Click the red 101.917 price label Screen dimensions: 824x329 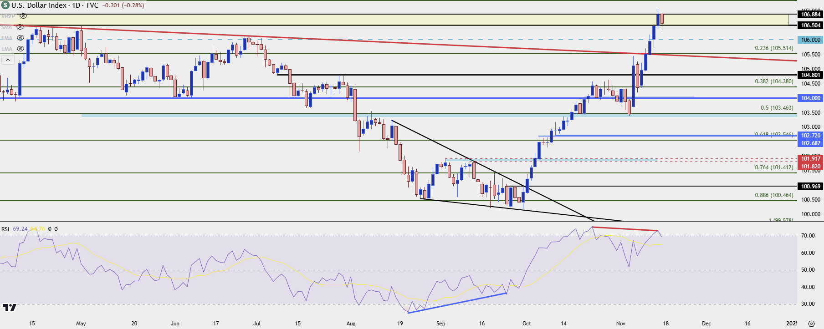(x=811, y=159)
